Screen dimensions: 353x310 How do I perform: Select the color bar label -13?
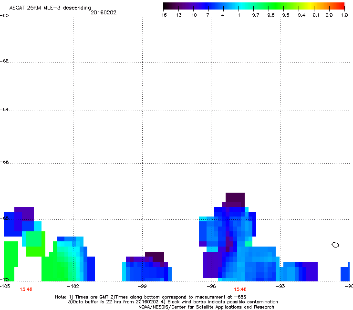177,15
